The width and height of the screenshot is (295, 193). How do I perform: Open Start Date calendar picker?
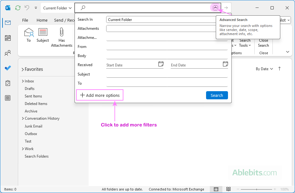pyautogui.click(x=161, y=64)
